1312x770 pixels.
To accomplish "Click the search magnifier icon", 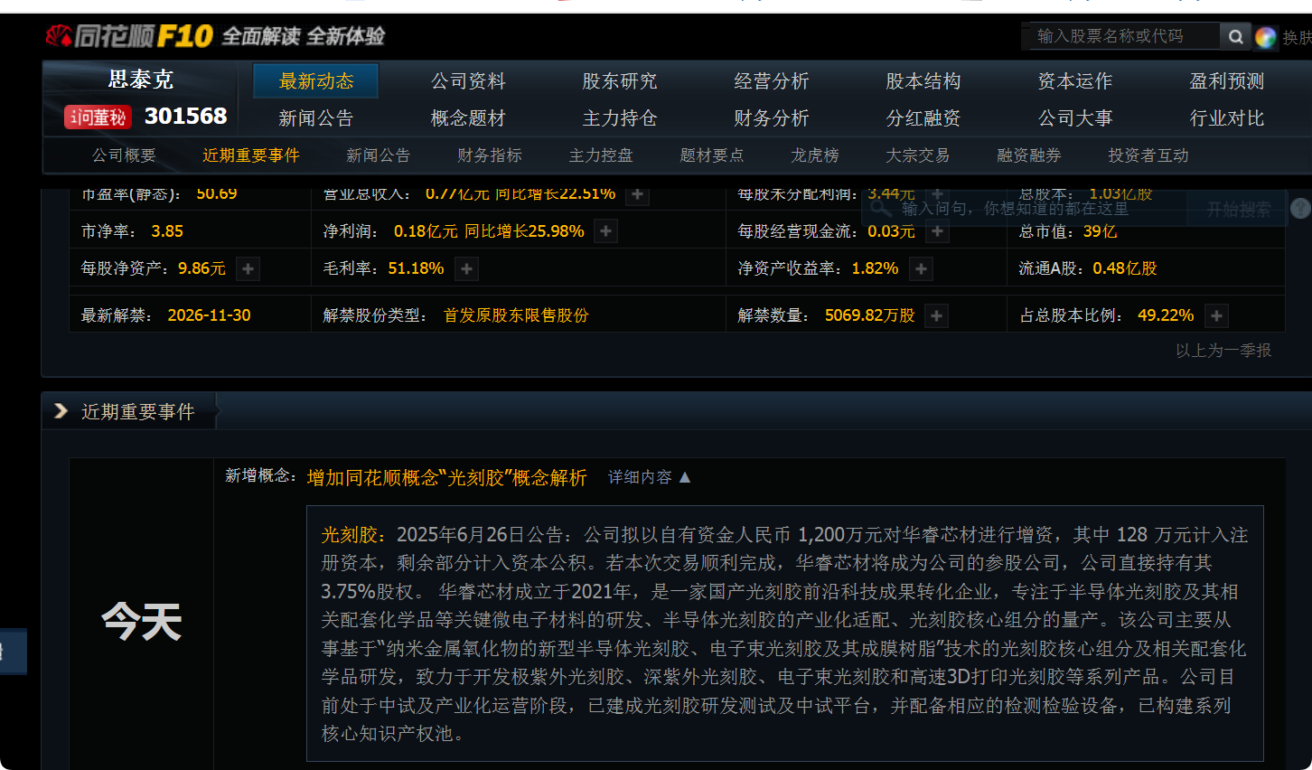I will coord(1235,36).
